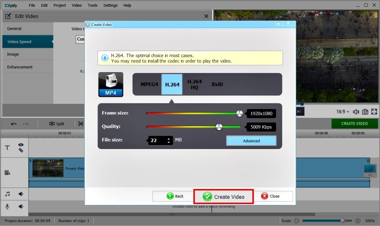
Task: Select the H.264 codec
Action: 172,84
